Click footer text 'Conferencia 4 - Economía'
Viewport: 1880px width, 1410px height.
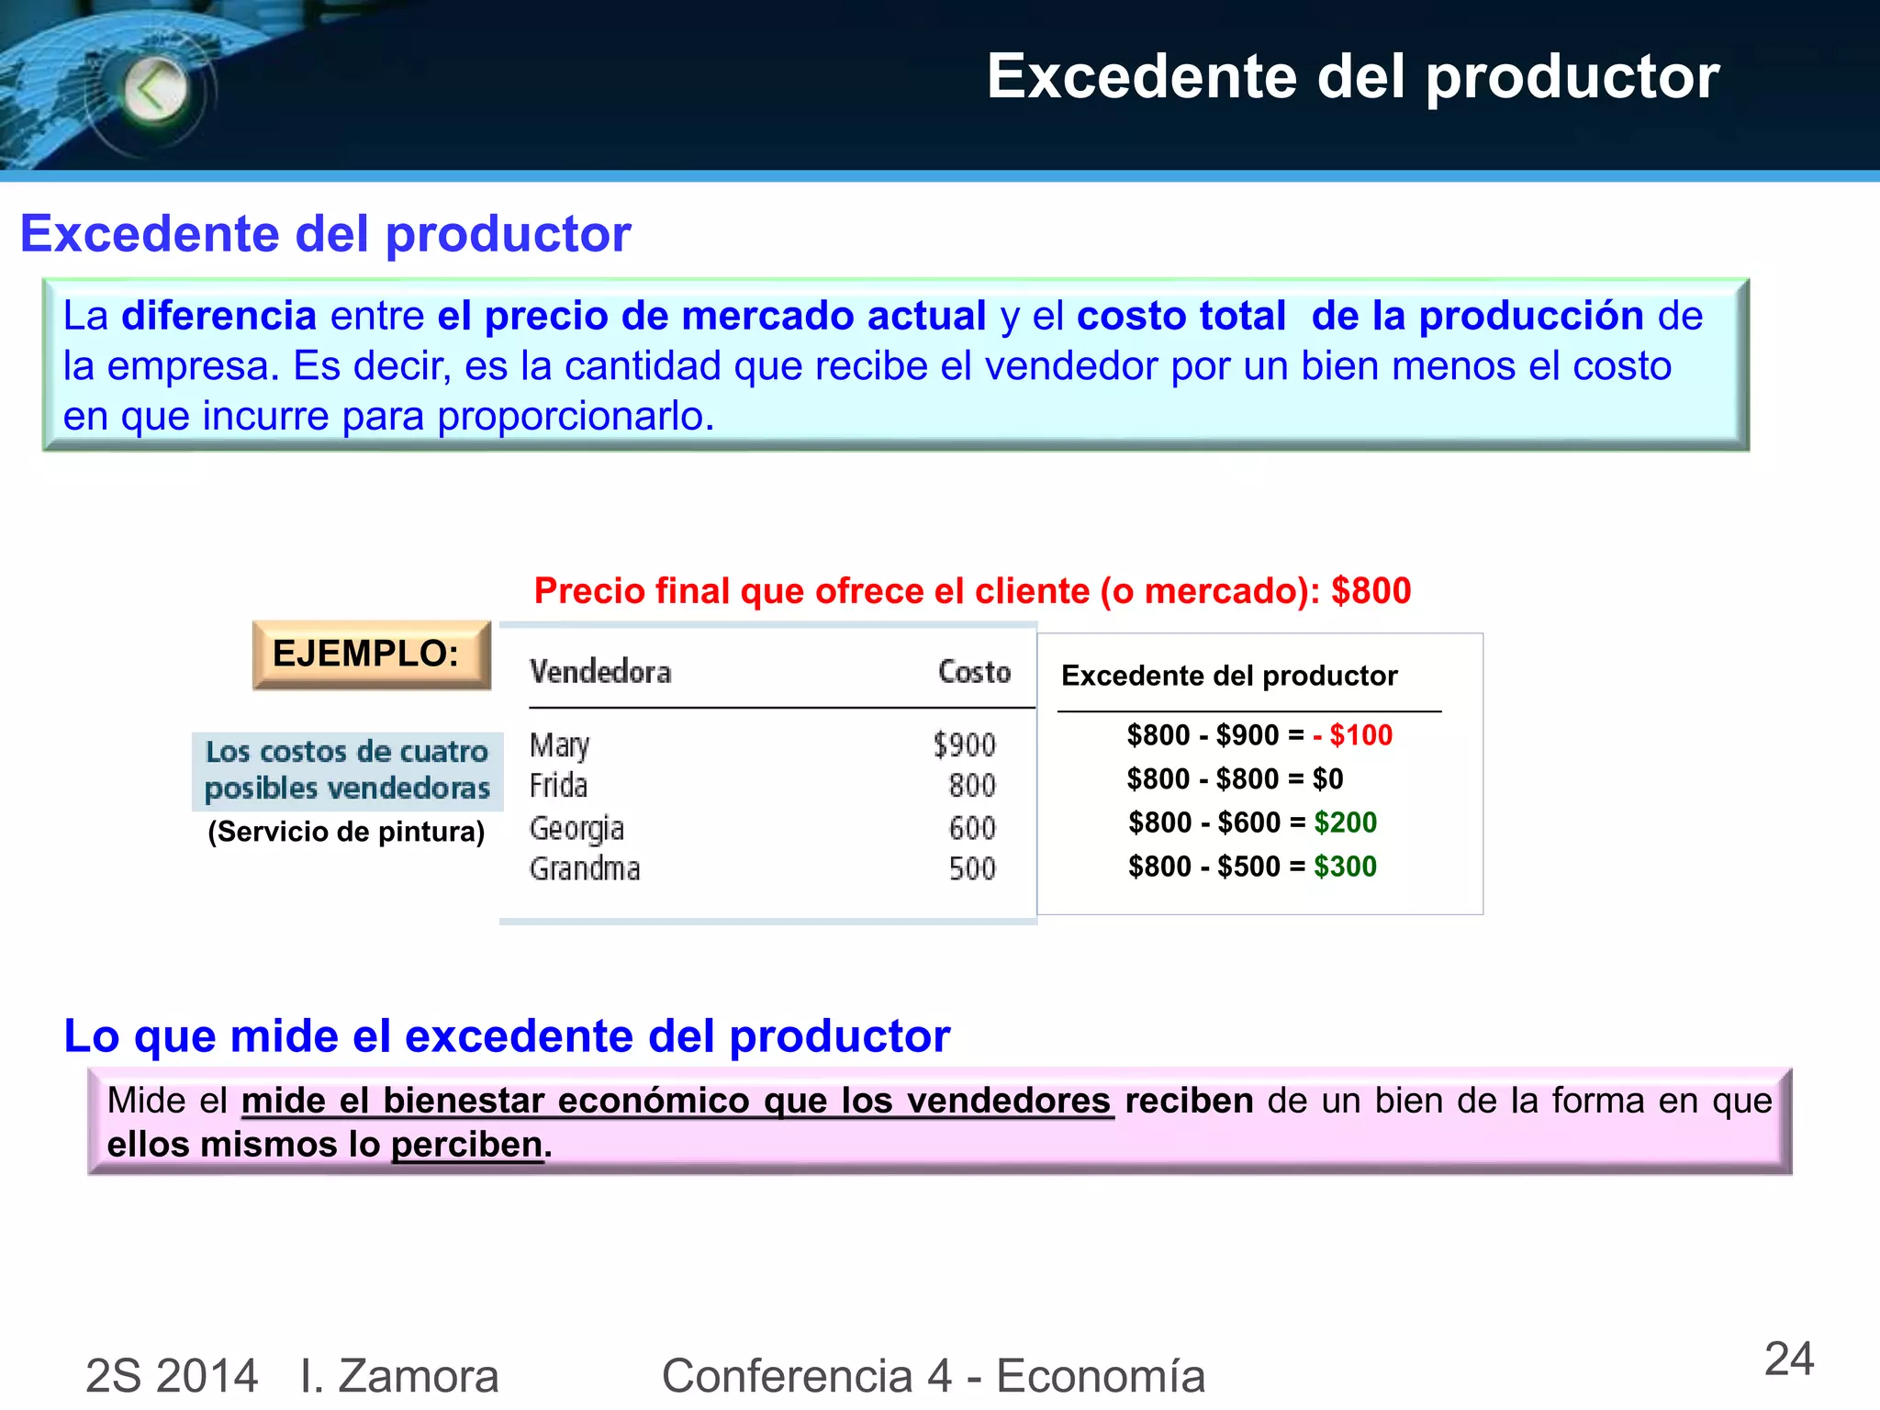[x=934, y=1376]
